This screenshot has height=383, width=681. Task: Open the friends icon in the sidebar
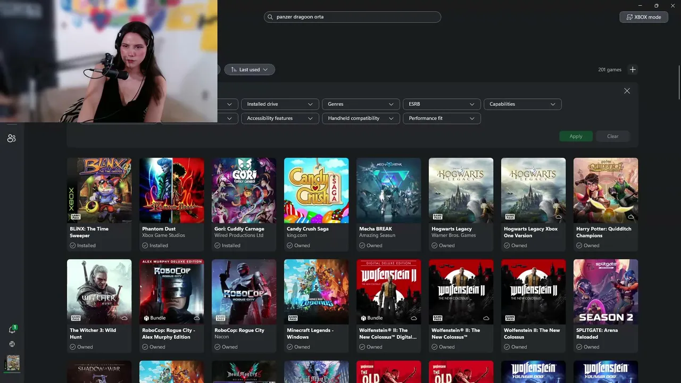click(x=12, y=138)
